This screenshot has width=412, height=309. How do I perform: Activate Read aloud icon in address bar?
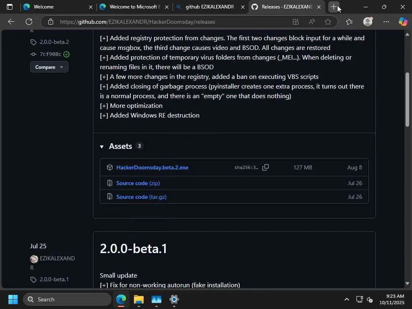312,22
